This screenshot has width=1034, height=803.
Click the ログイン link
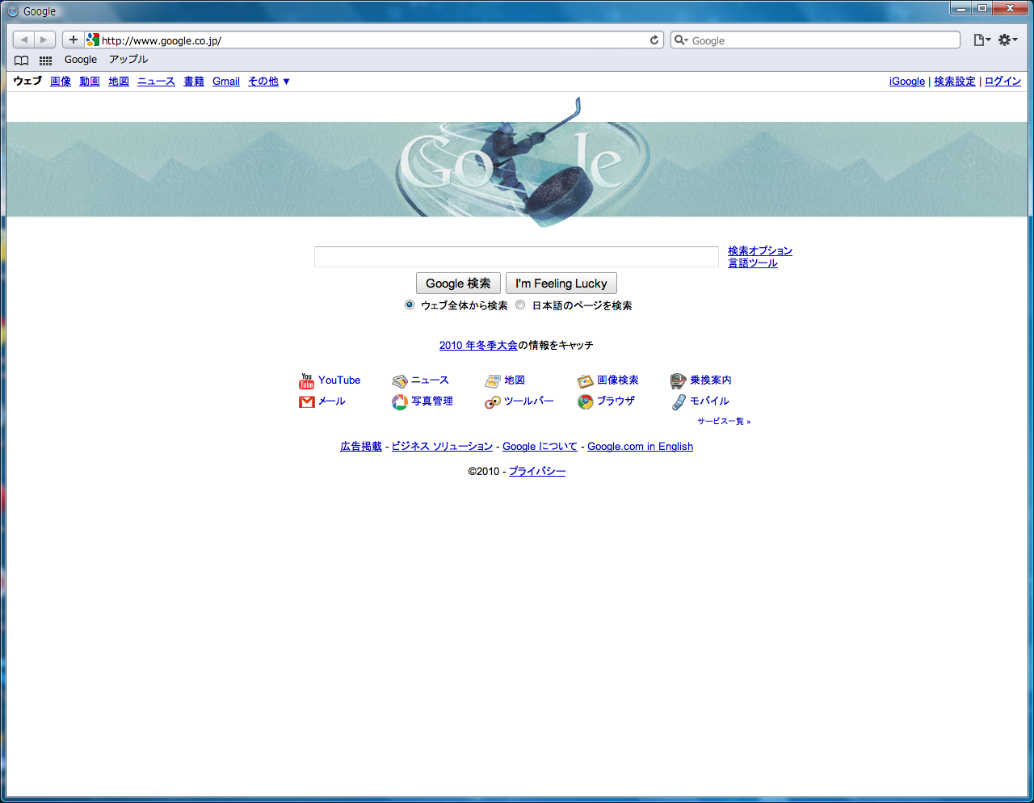coord(1002,82)
